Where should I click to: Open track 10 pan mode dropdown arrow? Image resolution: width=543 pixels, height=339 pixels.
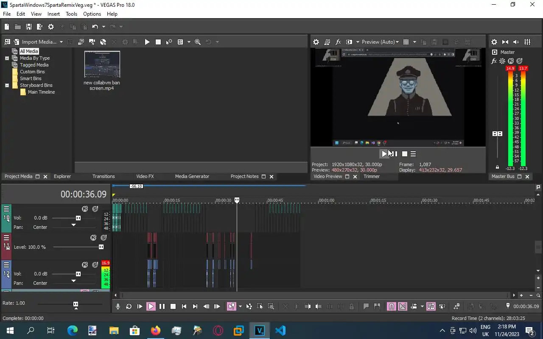point(73,225)
